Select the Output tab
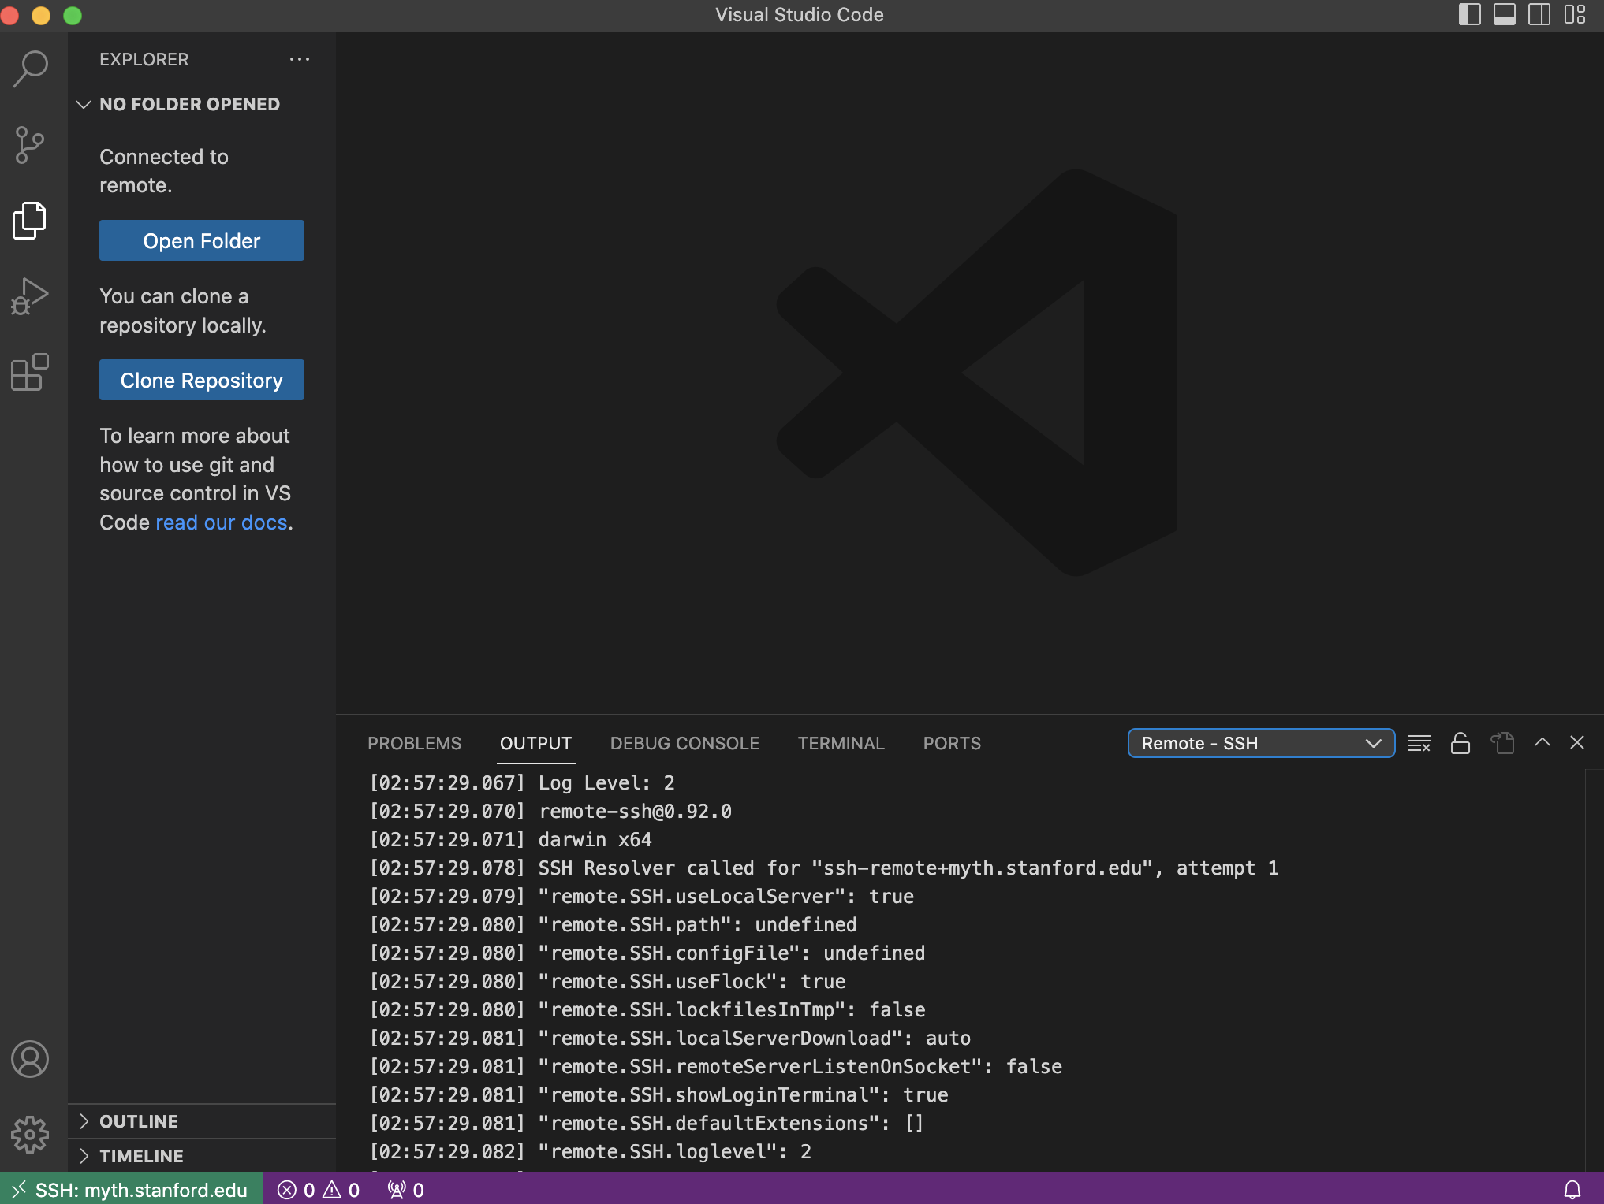The image size is (1604, 1204). (x=535, y=743)
